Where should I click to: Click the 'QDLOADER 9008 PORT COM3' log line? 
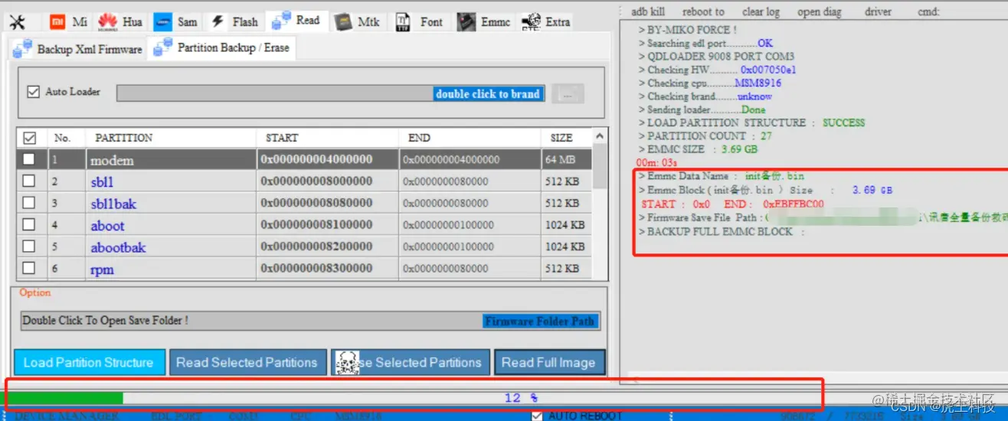(x=716, y=57)
